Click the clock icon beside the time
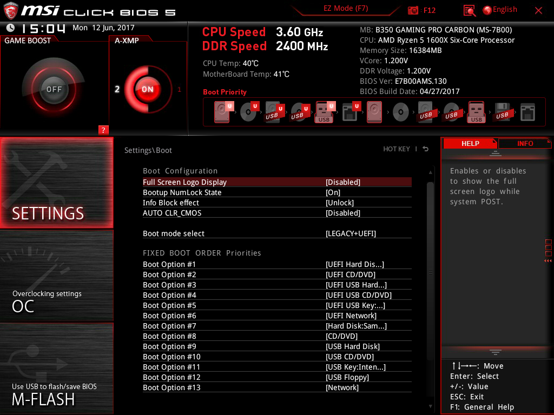Viewport: 554px width, 415px height. click(x=11, y=28)
